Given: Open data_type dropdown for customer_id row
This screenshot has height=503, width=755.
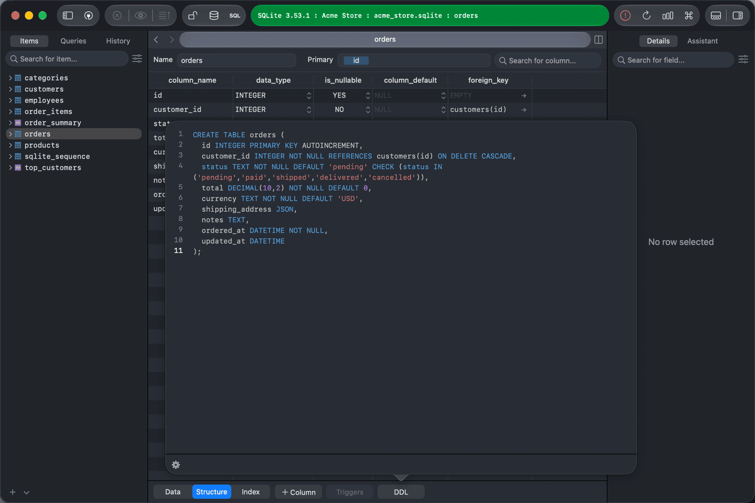Looking at the screenshot, I should [309, 110].
